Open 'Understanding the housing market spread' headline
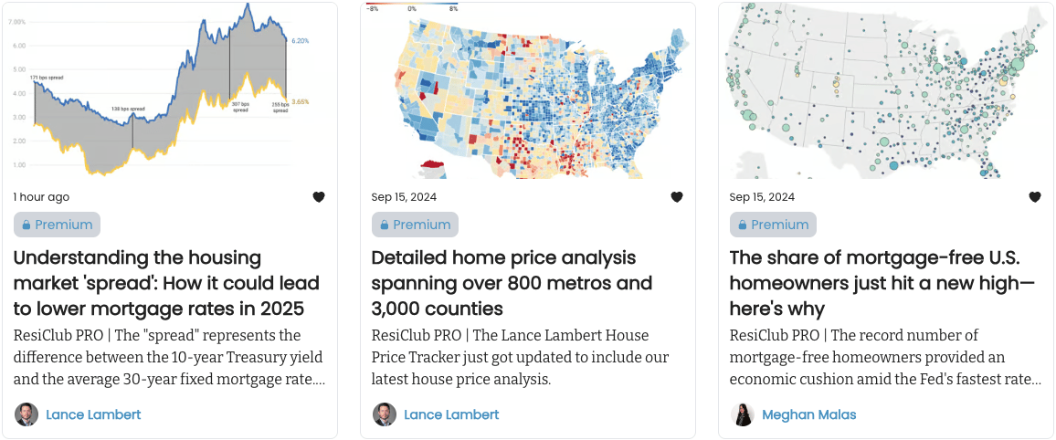 166,283
